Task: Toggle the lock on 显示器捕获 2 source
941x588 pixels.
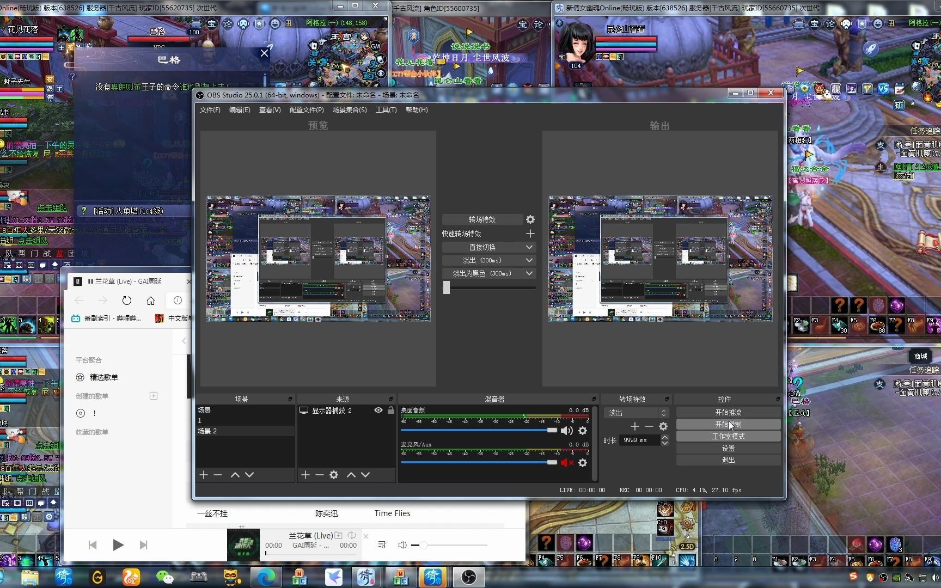Action: point(391,410)
